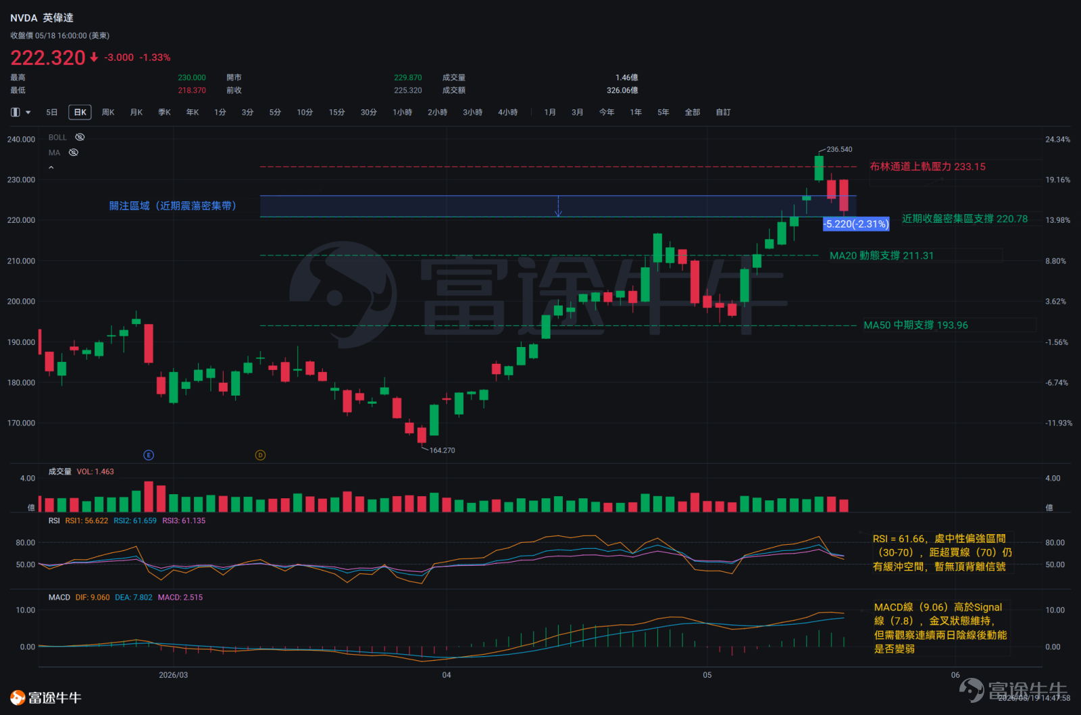Click the DEA: 7.802 readout

[134, 598]
